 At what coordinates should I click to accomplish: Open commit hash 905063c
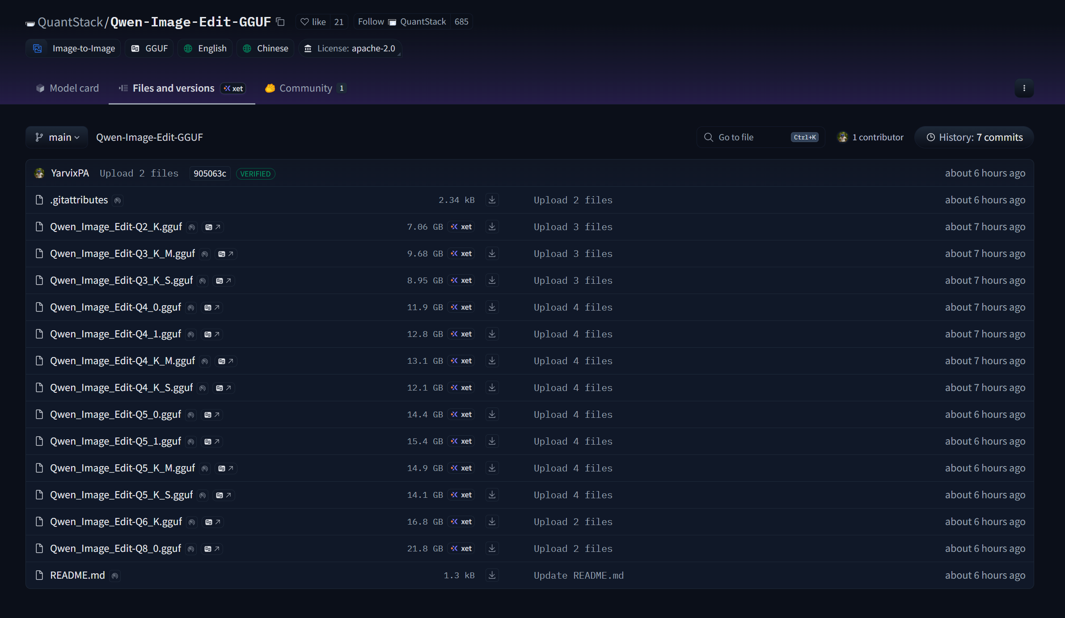[x=210, y=173]
